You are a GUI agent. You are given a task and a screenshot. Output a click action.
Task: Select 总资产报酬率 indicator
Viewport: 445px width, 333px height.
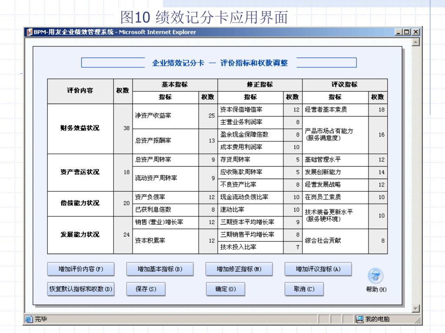(x=166, y=141)
